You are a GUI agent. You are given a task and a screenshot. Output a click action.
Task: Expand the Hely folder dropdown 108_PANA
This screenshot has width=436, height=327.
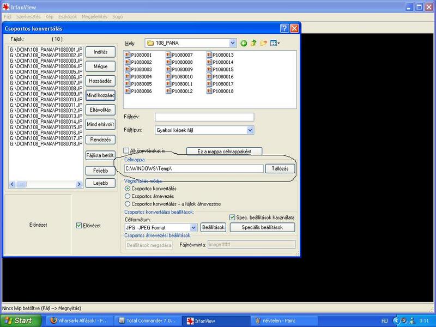[233, 43]
